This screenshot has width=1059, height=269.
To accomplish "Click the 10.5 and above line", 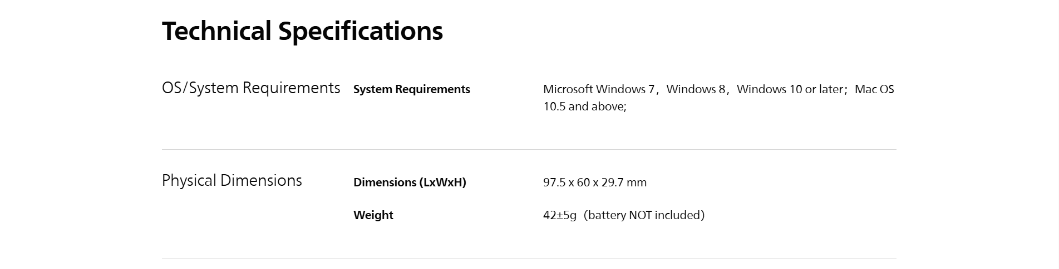I will pos(584,106).
